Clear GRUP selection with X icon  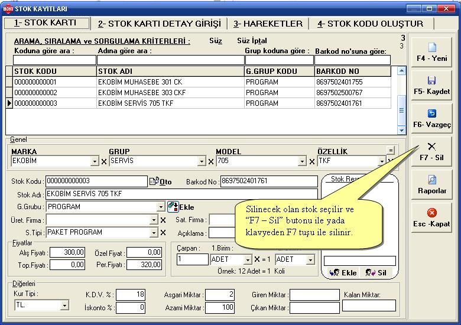[x=211, y=162]
